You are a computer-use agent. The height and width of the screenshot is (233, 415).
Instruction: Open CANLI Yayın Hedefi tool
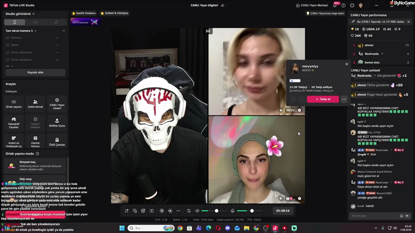pos(57,104)
